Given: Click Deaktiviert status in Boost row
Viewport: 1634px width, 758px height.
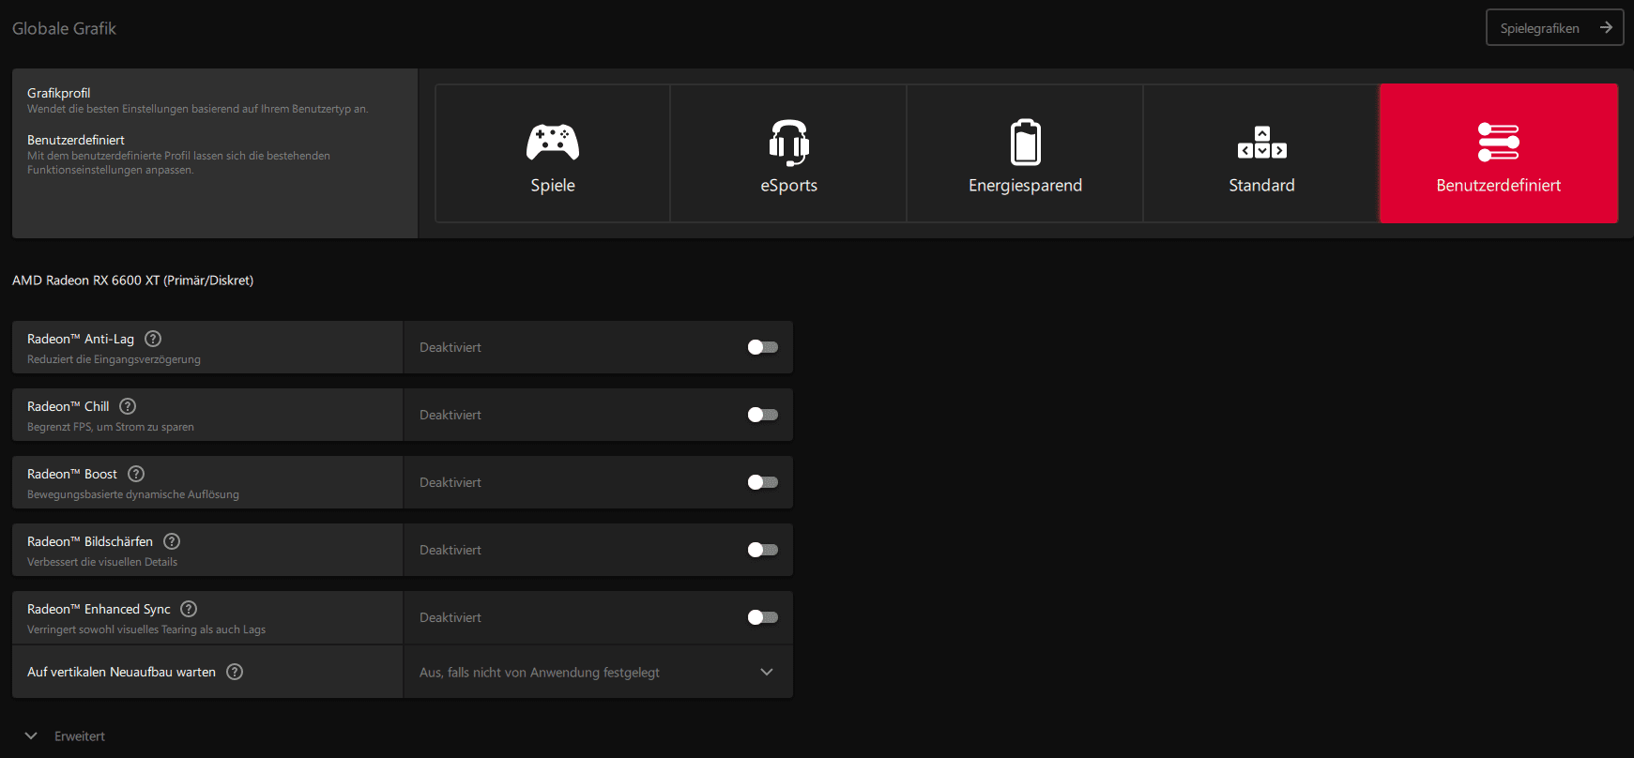Looking at the screenshot, I should pos(450,482).
